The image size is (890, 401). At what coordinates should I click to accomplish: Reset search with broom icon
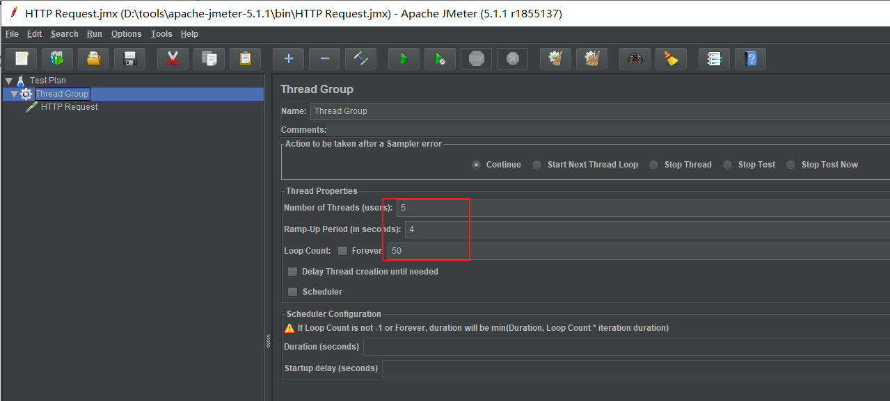(x=671, y=58)
